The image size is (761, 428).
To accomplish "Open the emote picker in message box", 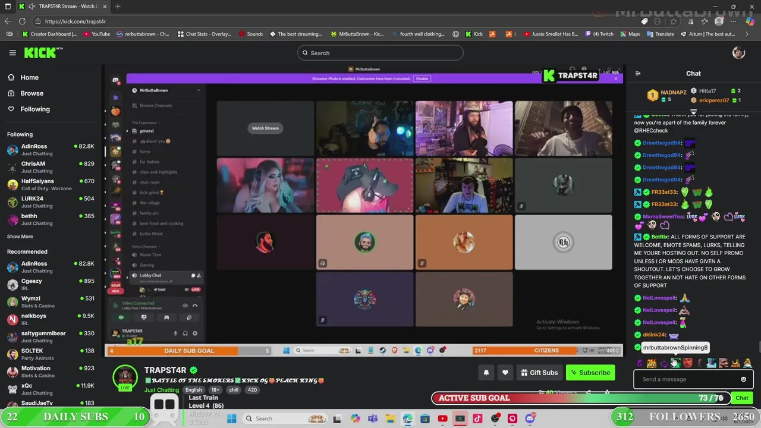I will click(x=743, y=379).
